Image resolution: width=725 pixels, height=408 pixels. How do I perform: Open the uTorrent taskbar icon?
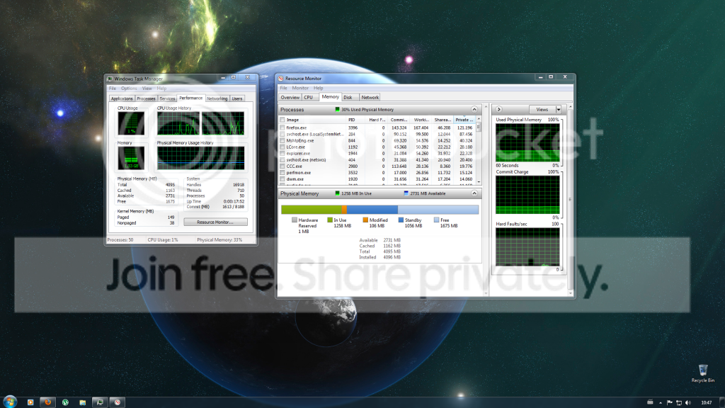pyautogui.click(x=65, y=402)
